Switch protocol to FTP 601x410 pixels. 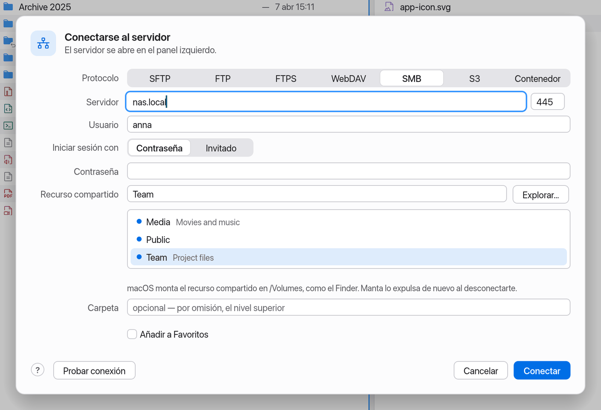click(223, 78)
